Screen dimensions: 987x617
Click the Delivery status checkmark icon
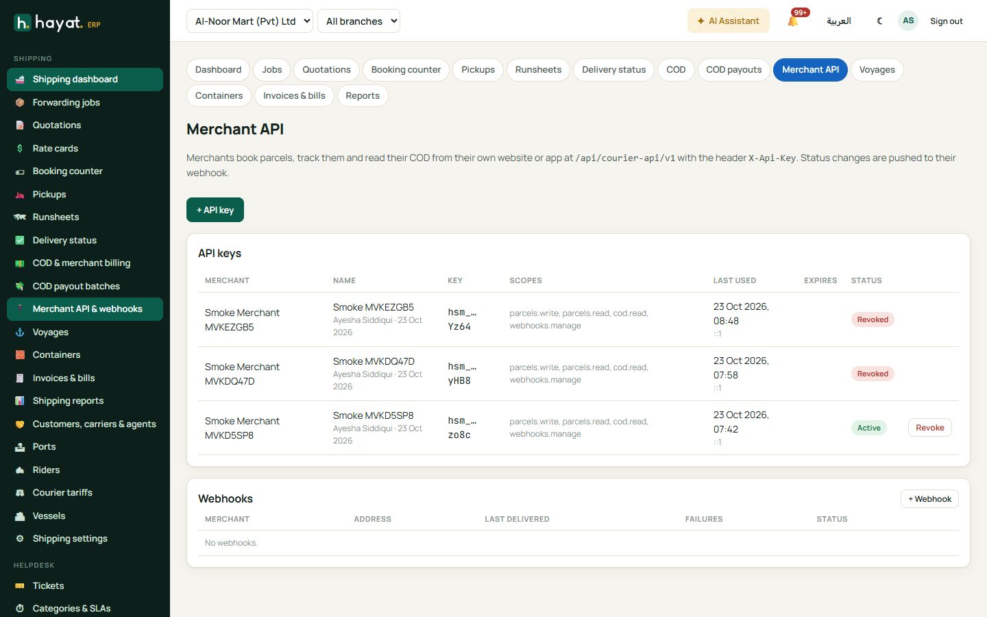tap(20, 240)
